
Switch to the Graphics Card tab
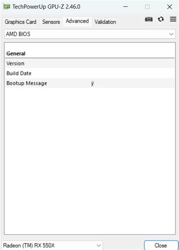coord(20,22)
